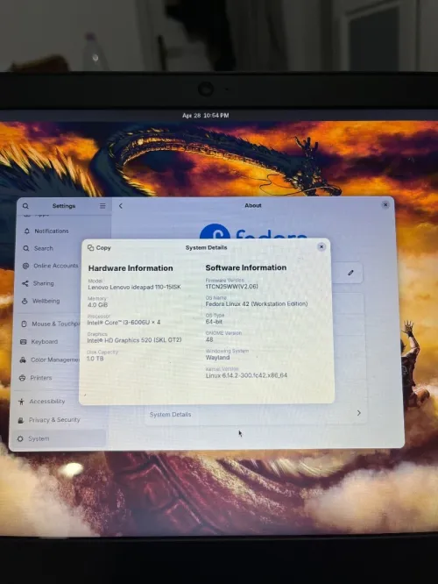This screenshot has height=584, width=438.
Task: Click the pencil edit icon for device name
Action: tap(350, 273)
